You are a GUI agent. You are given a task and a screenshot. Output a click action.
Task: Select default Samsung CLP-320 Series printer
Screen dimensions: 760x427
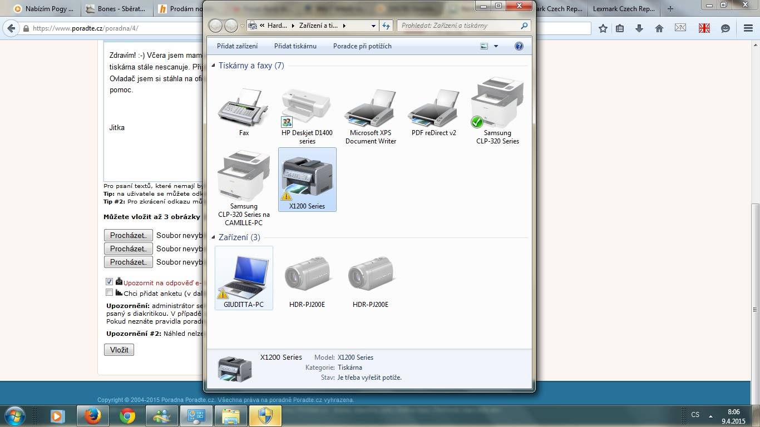click(x=497, y=111)
